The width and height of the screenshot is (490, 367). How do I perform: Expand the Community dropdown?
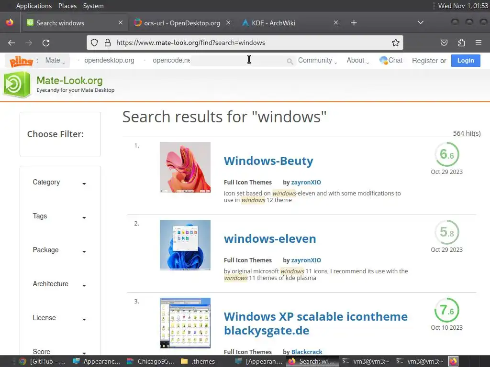click(x=318, y=61)
